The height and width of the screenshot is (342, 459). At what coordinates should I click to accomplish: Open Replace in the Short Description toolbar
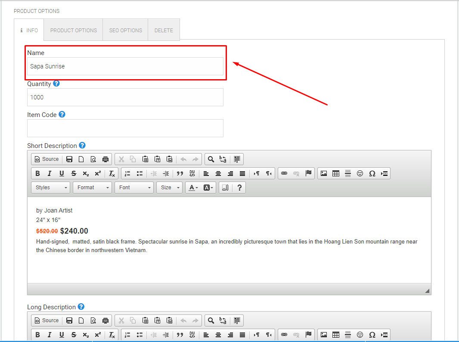223,159
